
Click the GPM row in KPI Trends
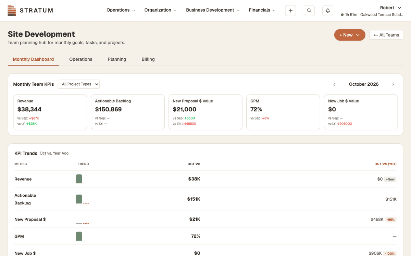point(206,236)
